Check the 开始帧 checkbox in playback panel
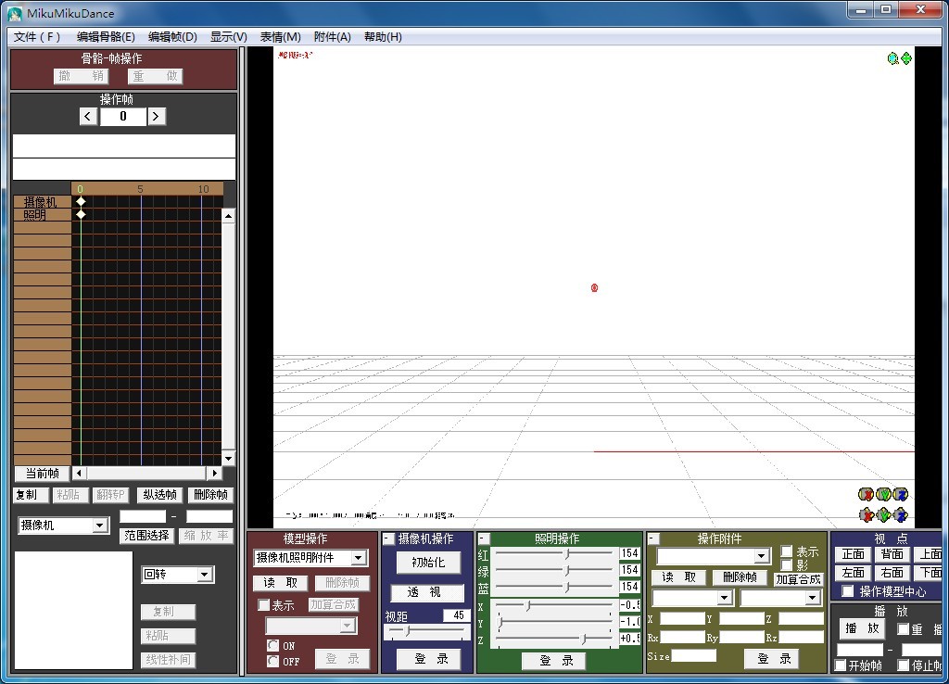 coord(841,665)
